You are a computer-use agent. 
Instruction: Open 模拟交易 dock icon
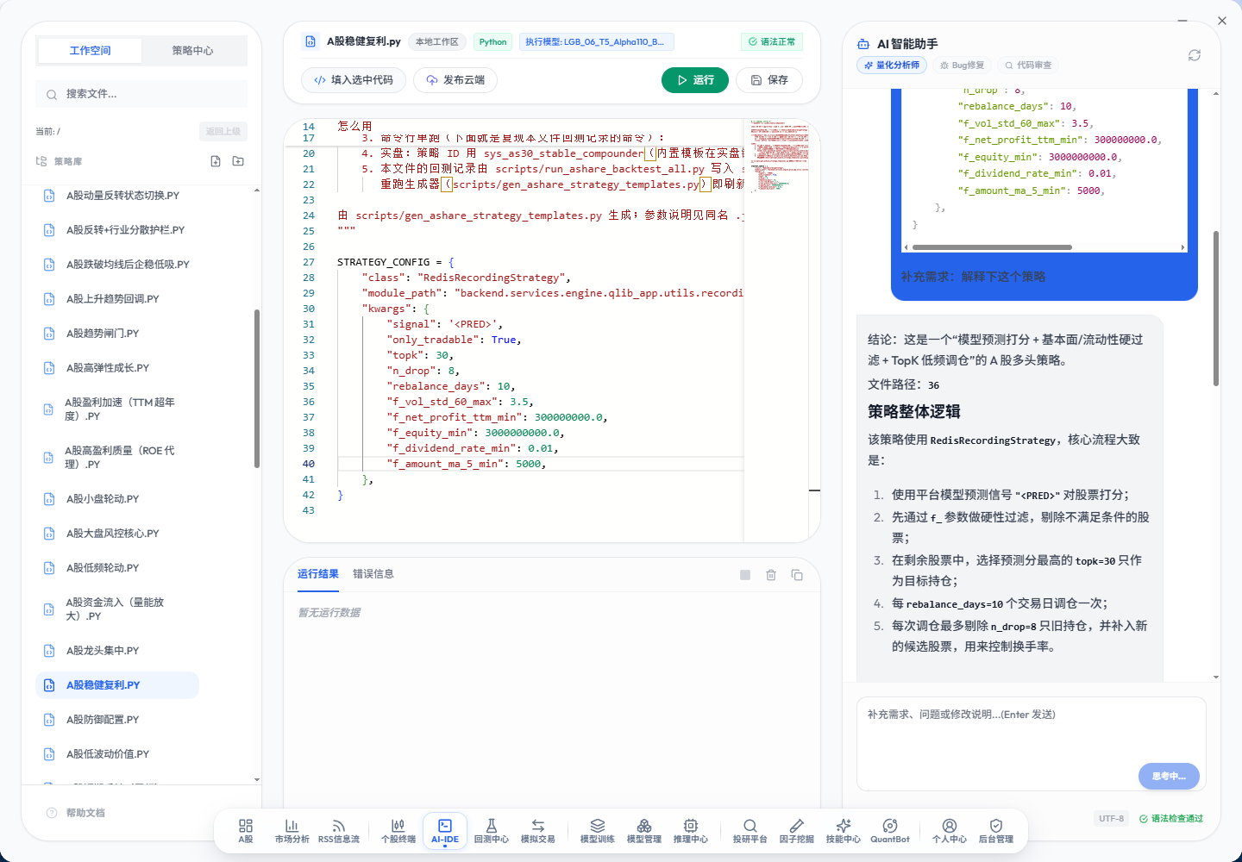point(537,831)
